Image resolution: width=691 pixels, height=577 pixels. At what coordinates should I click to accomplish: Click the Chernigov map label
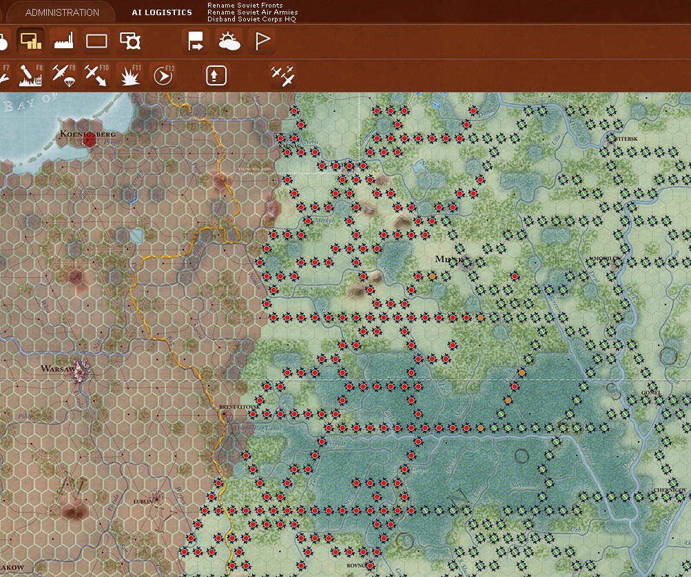670,490
